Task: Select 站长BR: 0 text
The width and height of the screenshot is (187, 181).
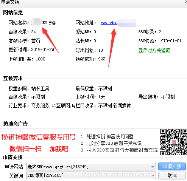Action: click(86, 41)
